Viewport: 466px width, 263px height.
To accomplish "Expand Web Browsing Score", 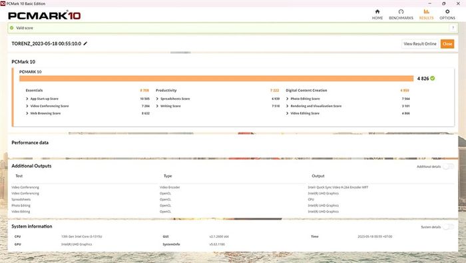I will 27,113.
